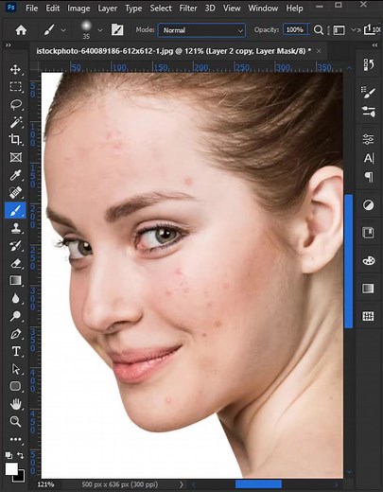383x492 pixels.
Task: Go to the Home screen
Action: (21, 30)
